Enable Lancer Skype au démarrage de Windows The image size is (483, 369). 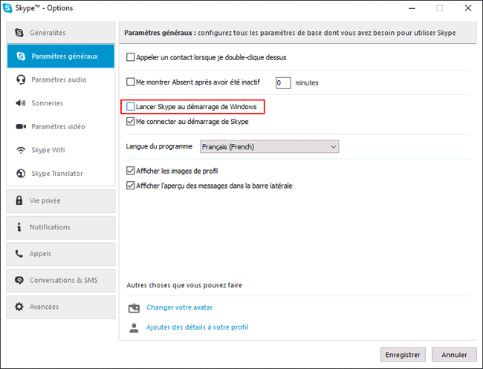point(131,107)
